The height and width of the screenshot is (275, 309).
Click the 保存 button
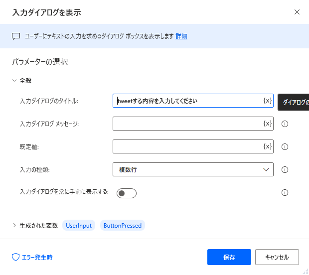(229, 257)
